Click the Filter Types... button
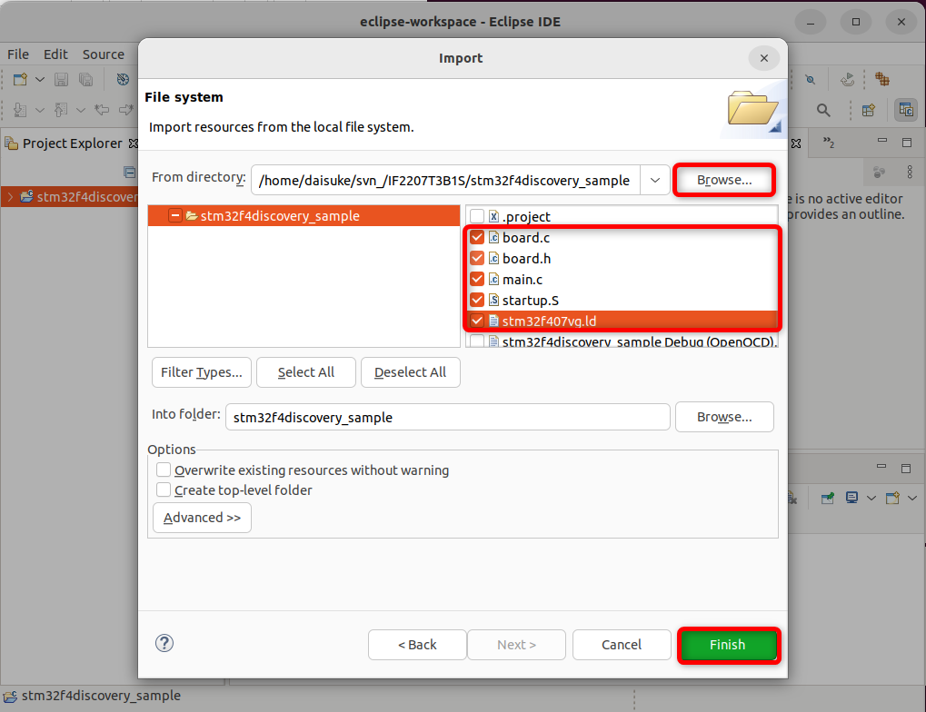926x712 pixels. coord(202,372)
